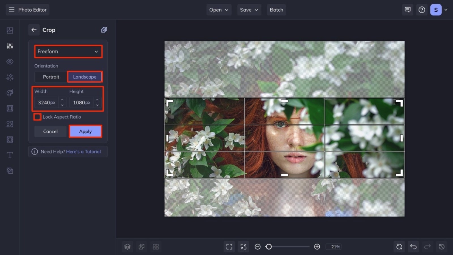Select the Adjust tool in sidebar
Image resolution: width=453 pixels, height=255 pixels.
[10, 46]
